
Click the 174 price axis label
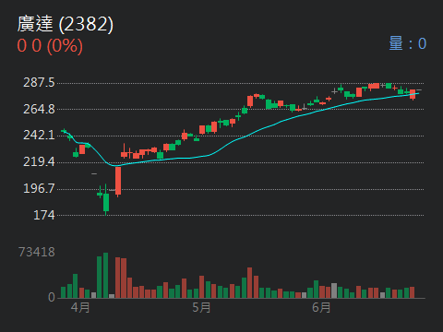(44, 215)
